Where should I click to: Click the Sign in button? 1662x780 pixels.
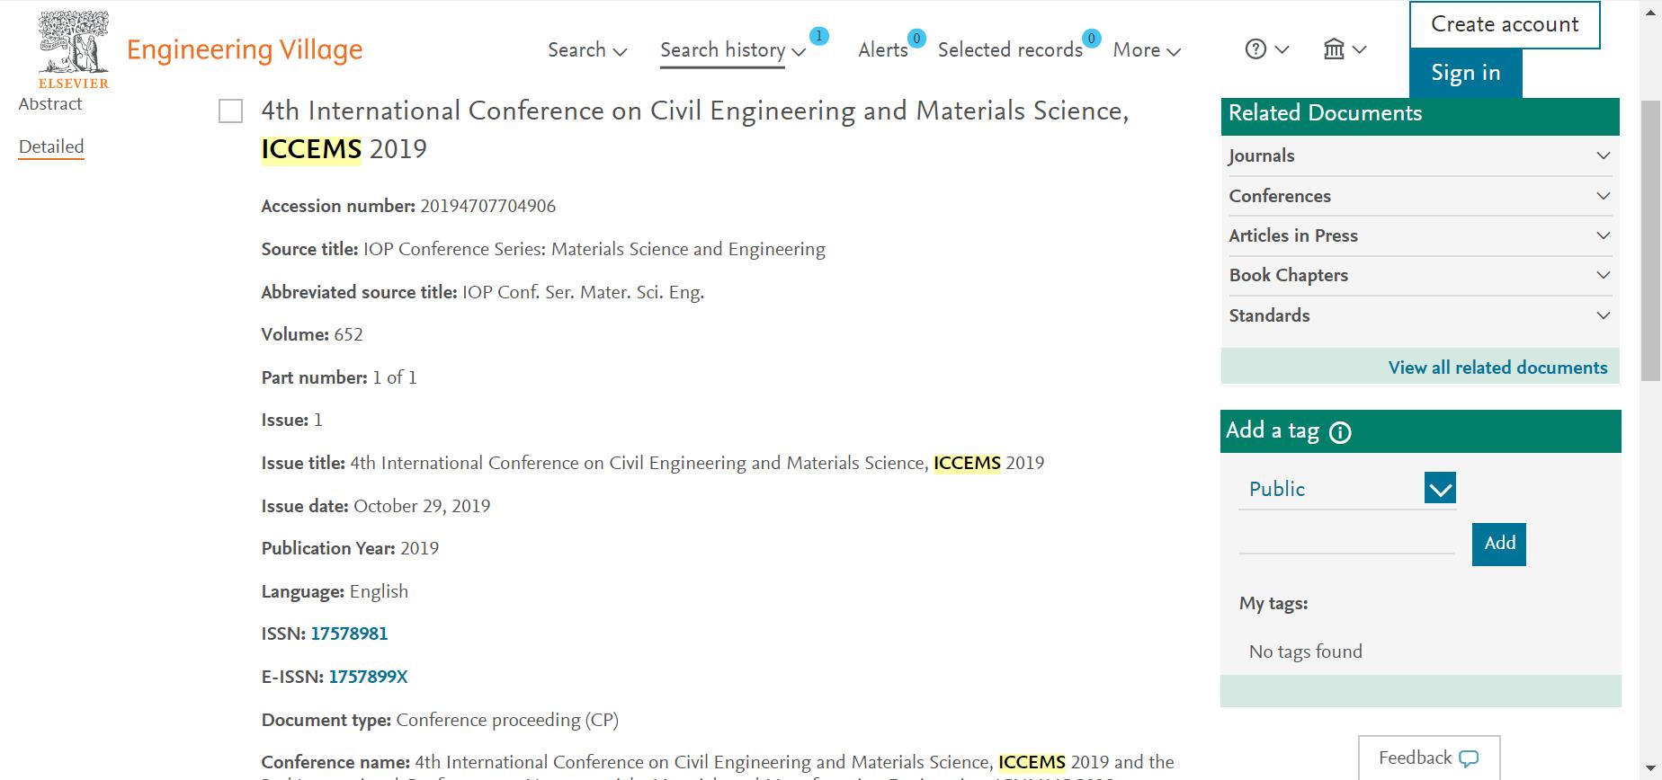[x=1466, y=73]
